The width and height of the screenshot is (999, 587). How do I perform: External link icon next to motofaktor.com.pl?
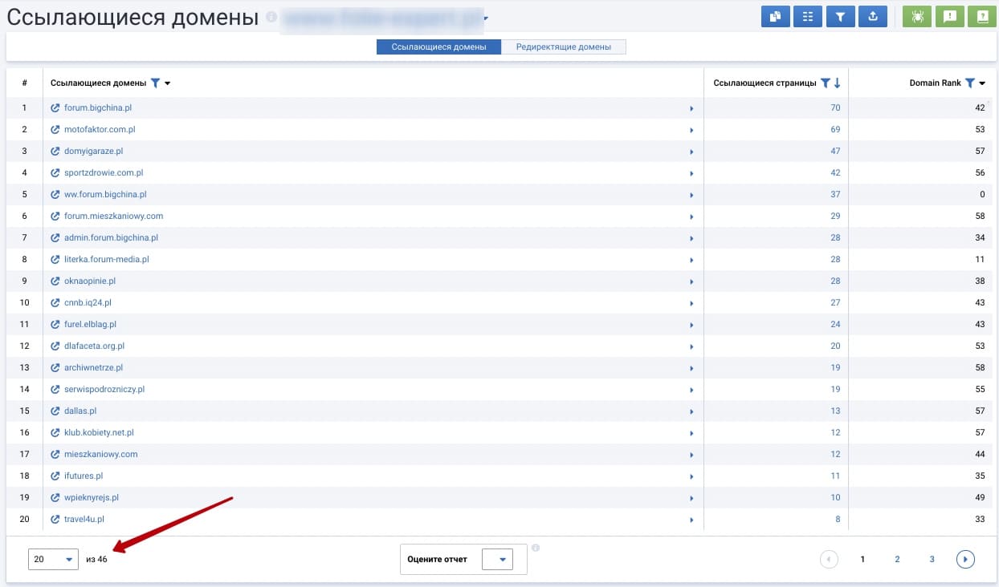tap(55, 129)
